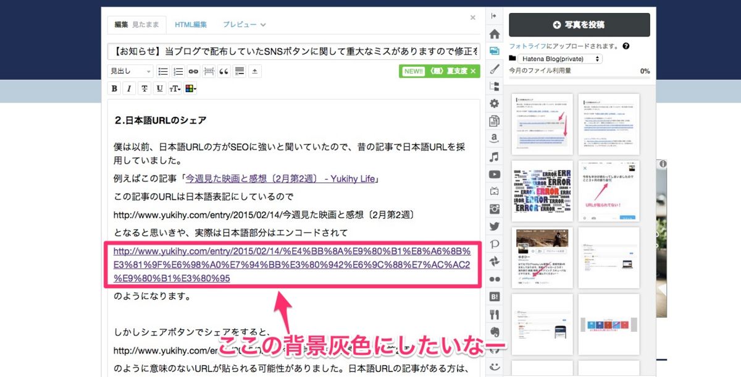Image resolution: width=741 pixels, height=377 pixels.
Task: Open the 今週見た映画と感想 Yukihy Life link
Action: (280, 180)
